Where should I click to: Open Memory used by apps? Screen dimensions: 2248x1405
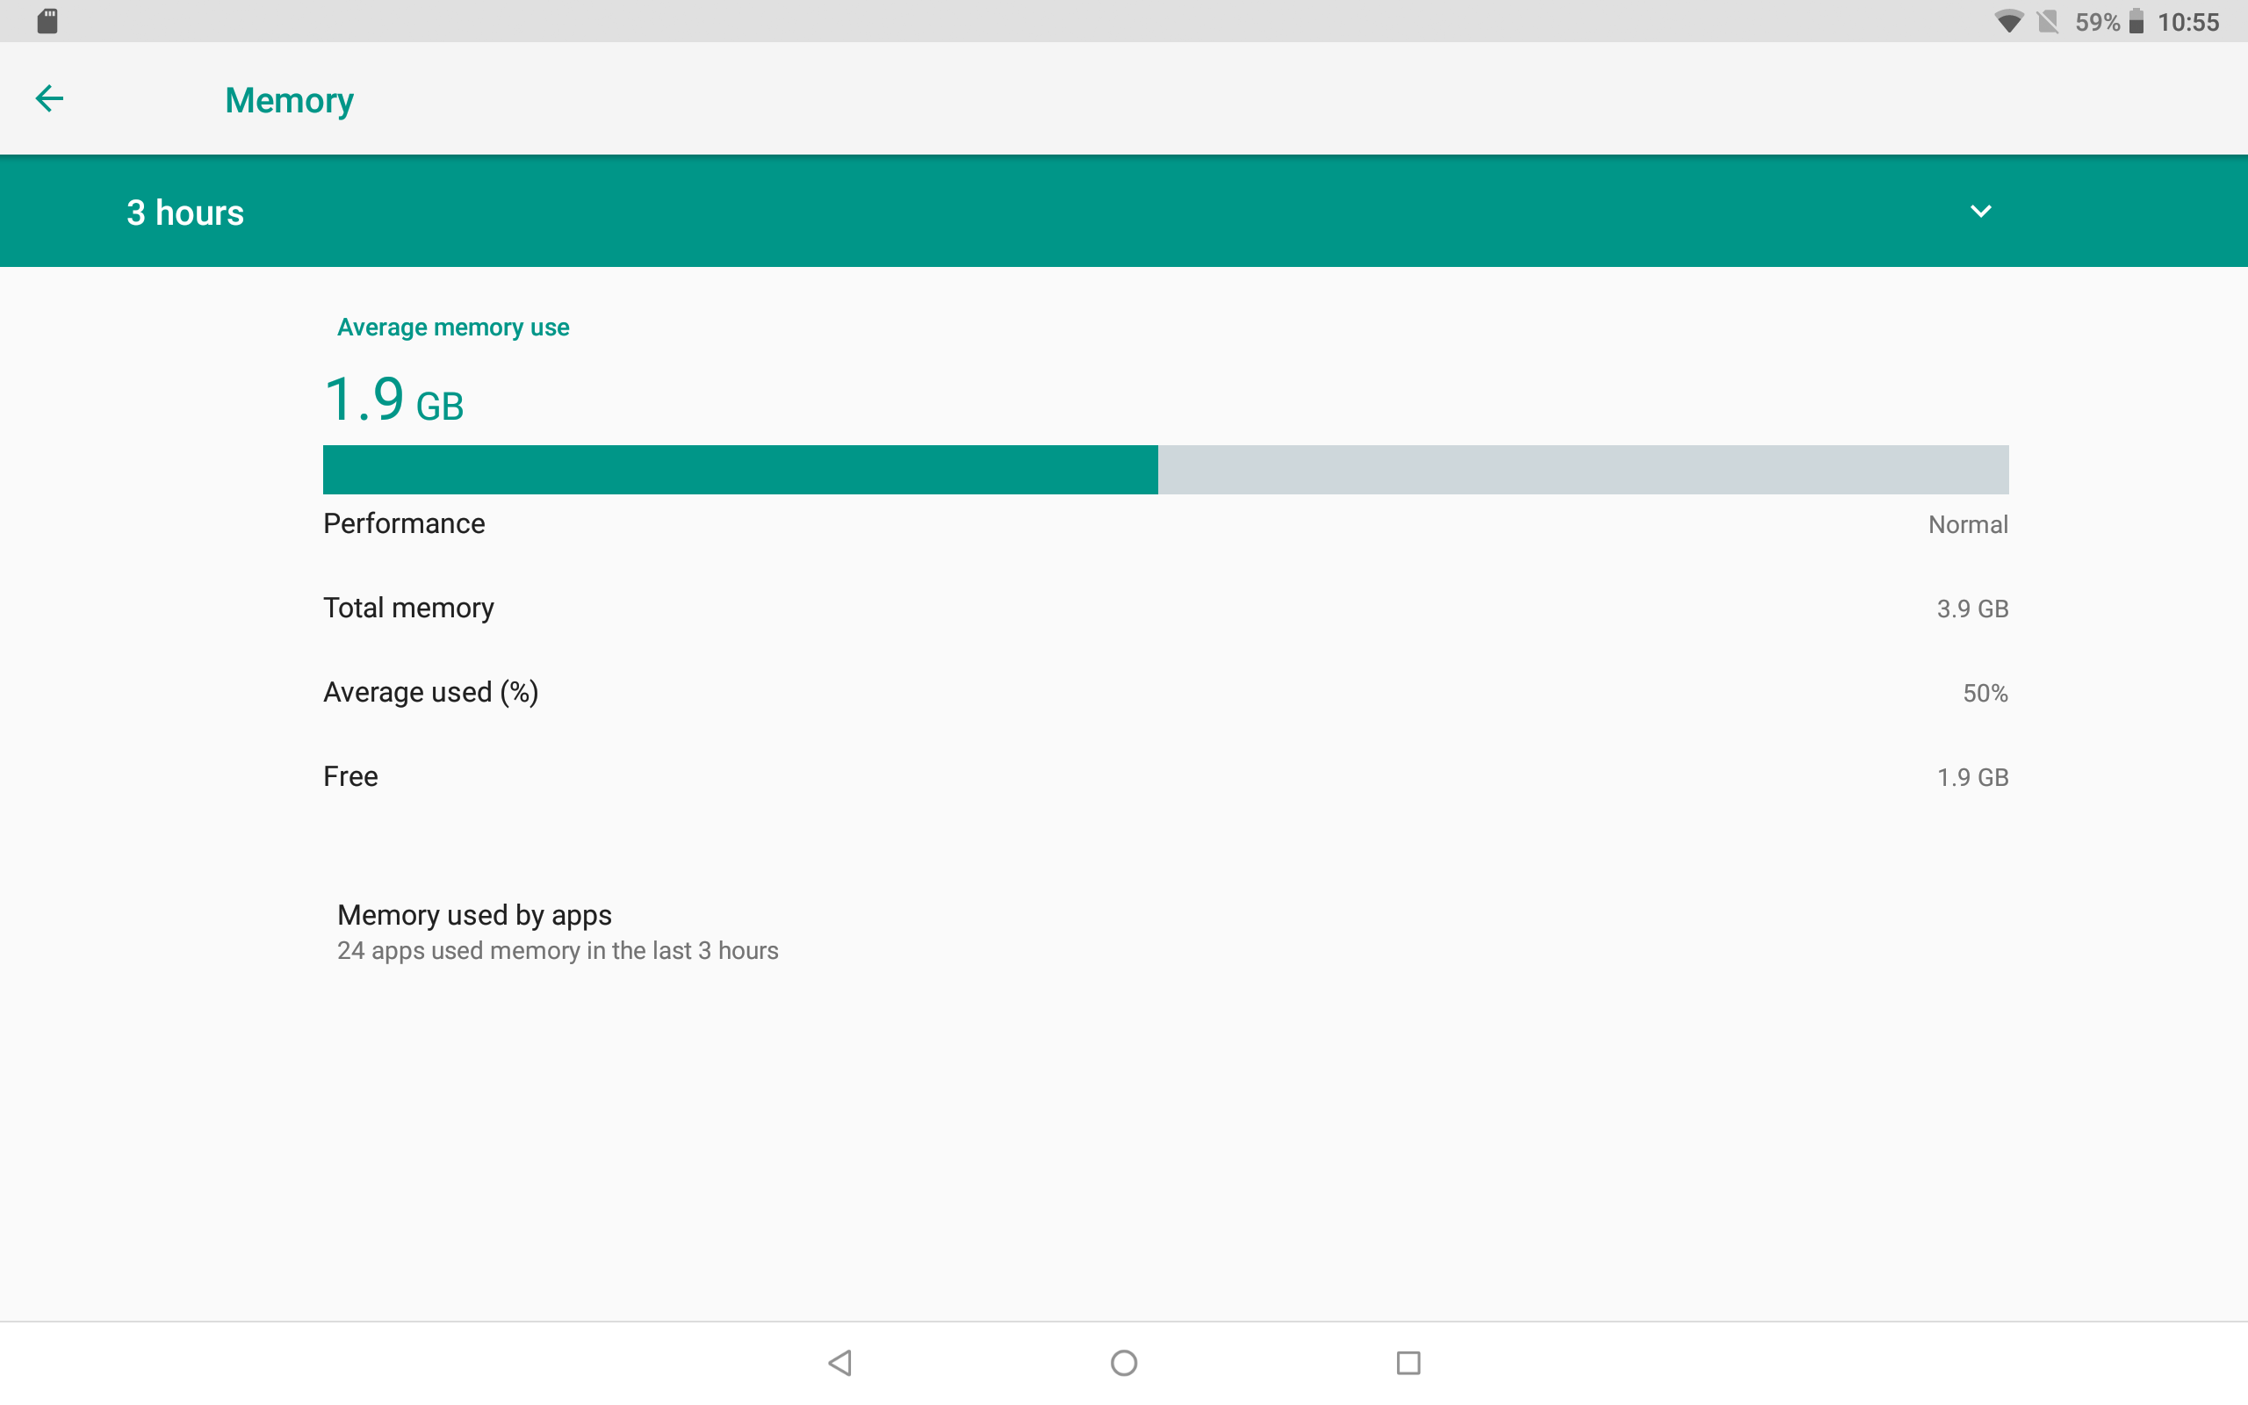(1166, 932)
